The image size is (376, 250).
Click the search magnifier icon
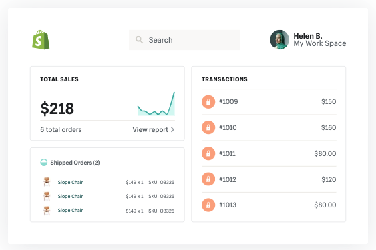pos(139,39)
